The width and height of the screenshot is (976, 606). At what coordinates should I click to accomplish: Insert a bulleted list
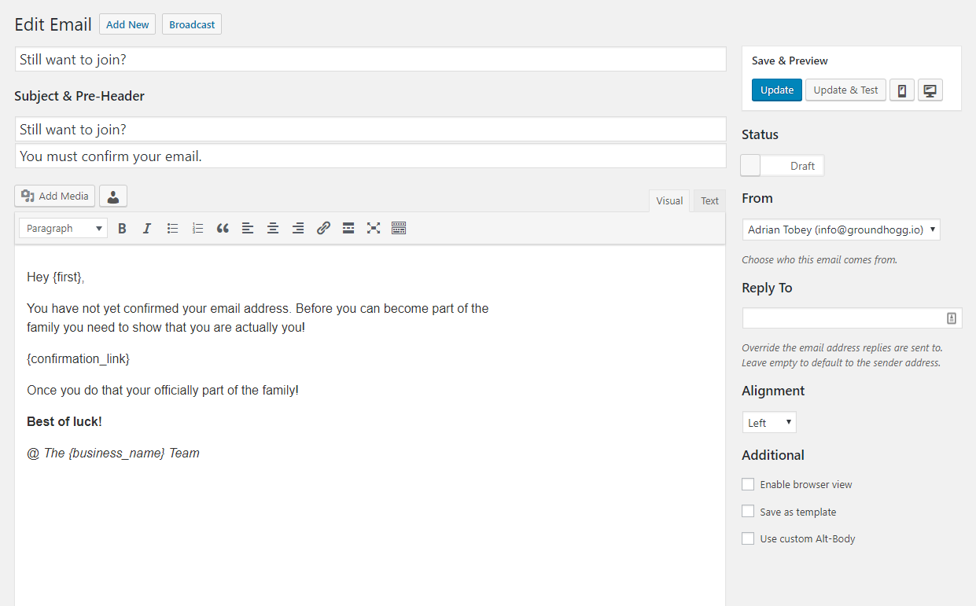pos(172,229)
